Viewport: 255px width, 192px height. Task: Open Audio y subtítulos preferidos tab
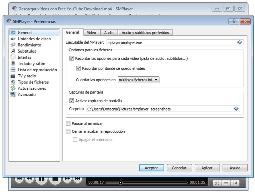tap(145, 33)
